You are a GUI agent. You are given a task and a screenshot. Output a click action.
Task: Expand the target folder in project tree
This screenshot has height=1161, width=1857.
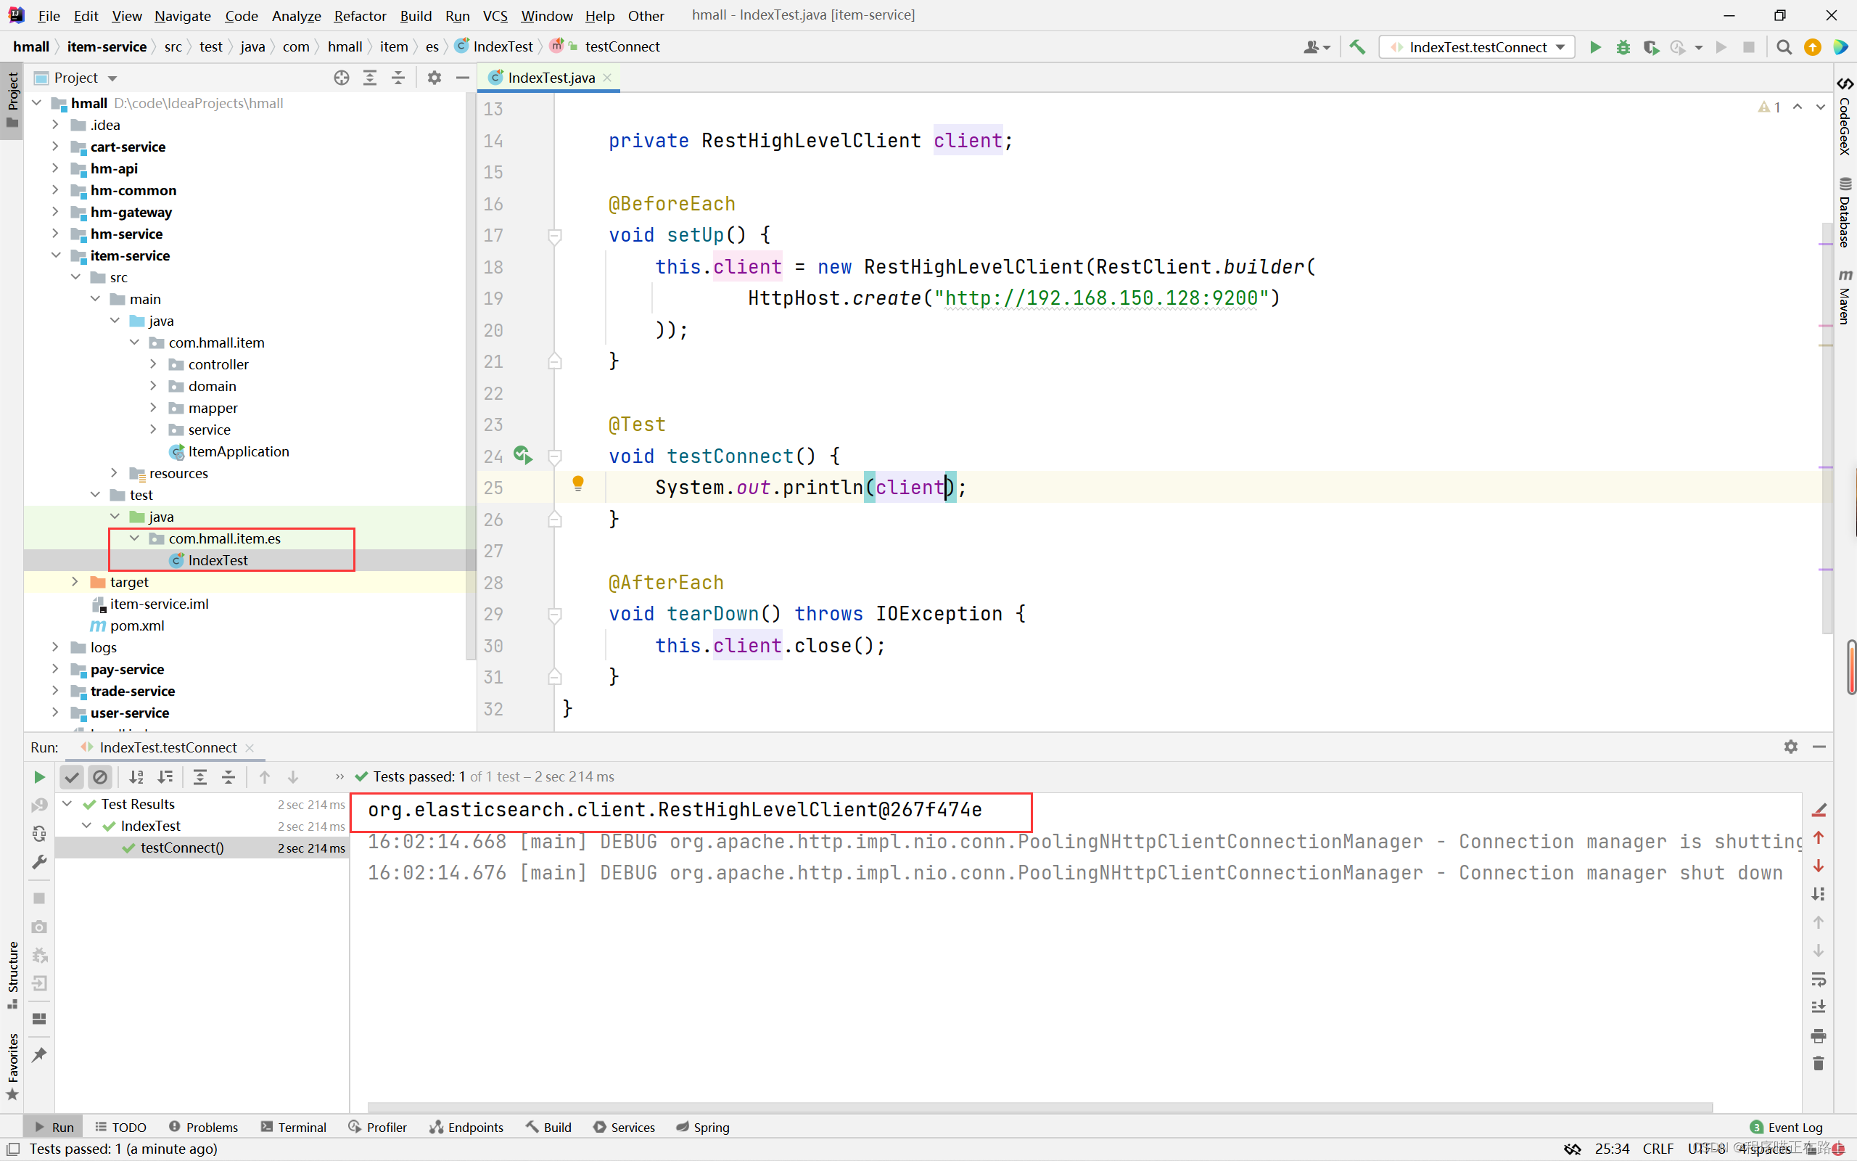[75, 582]
